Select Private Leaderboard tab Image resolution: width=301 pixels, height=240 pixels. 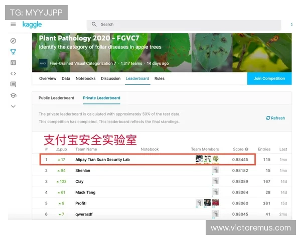pyautogui.click(x=101, y=98)
